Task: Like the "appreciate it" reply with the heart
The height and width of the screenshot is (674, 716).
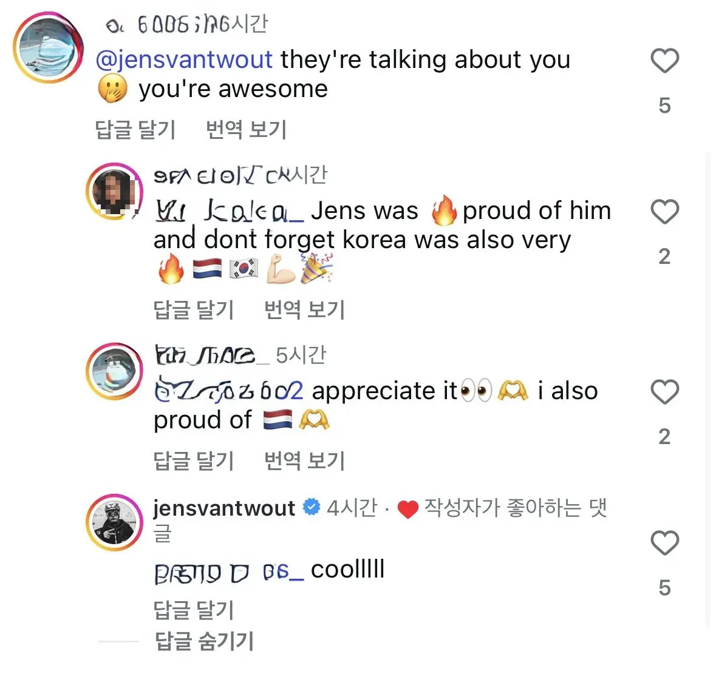Action: [x=664, y=393]
